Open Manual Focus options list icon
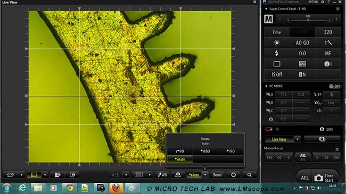346x194 pixels. tap(337, 149)
